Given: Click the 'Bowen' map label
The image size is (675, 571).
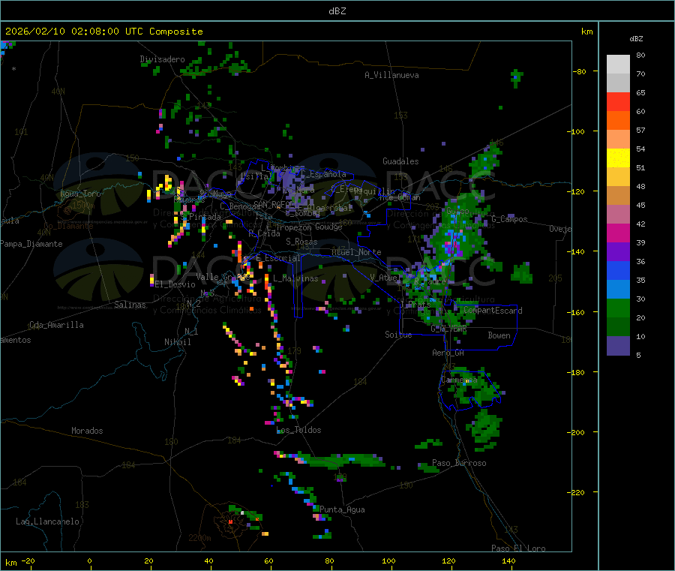Looking at the screenshot, I should click(499, 335).
